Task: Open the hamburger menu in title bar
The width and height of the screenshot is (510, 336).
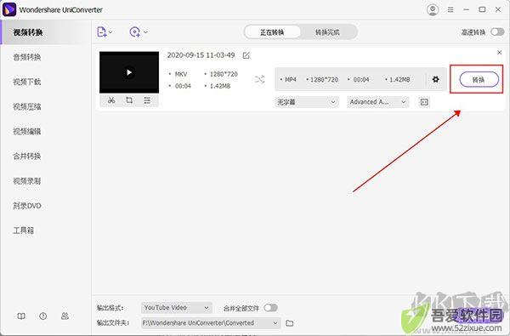Action: pyautogui.click(x=450, y=9)
